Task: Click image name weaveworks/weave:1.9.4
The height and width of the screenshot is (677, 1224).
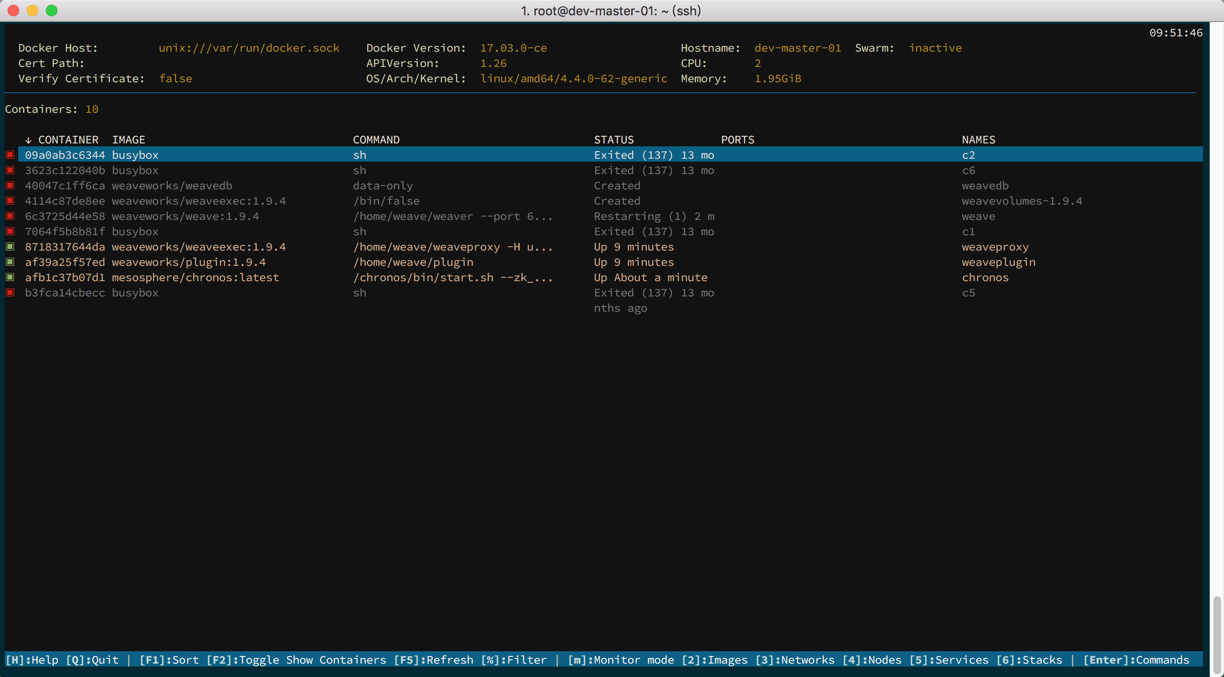Action: coord(186,216)
